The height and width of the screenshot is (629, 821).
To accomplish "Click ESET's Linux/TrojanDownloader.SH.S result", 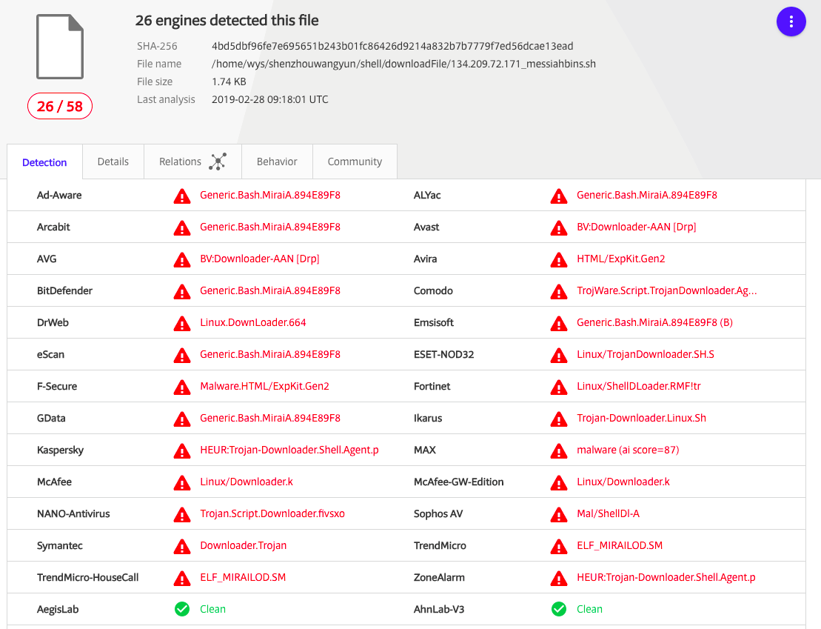I will coord(645,354).
